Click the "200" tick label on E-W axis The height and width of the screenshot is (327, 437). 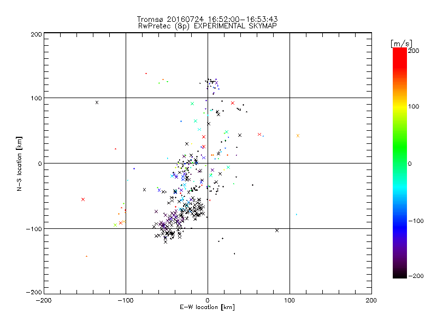(x=371, y=300)
